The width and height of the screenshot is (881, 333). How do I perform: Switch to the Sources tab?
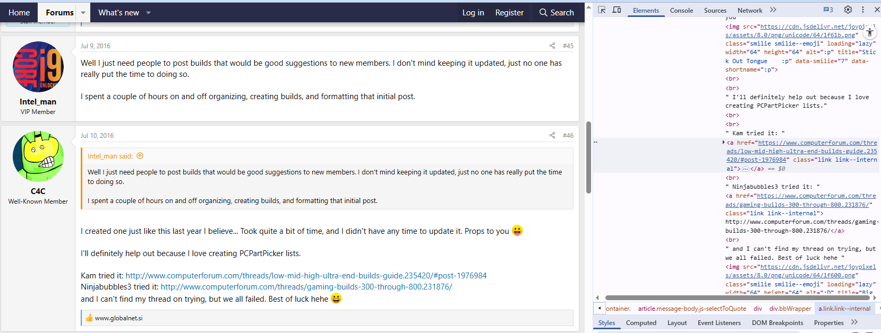[715, 11]
